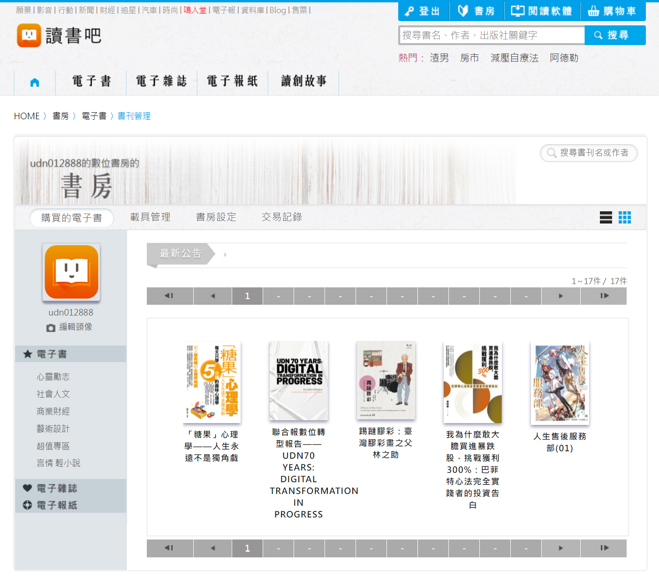Viewport: 659px width, 586px height.
Task: Click the main book search input field
Action: coord(492,35)
